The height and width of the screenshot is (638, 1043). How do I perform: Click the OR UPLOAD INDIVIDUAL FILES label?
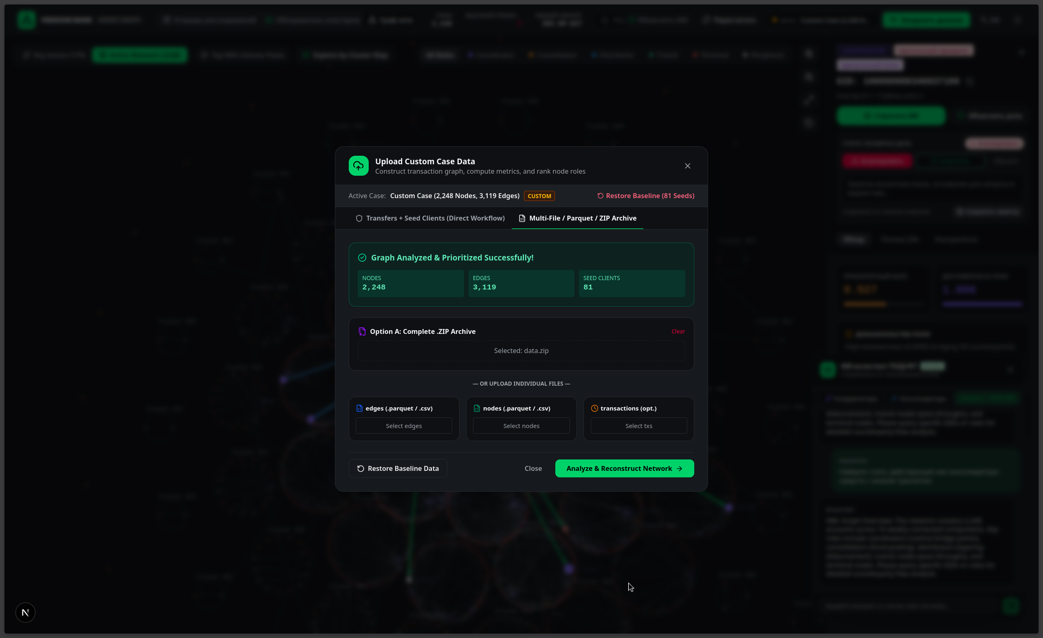[x=521, y=383]
